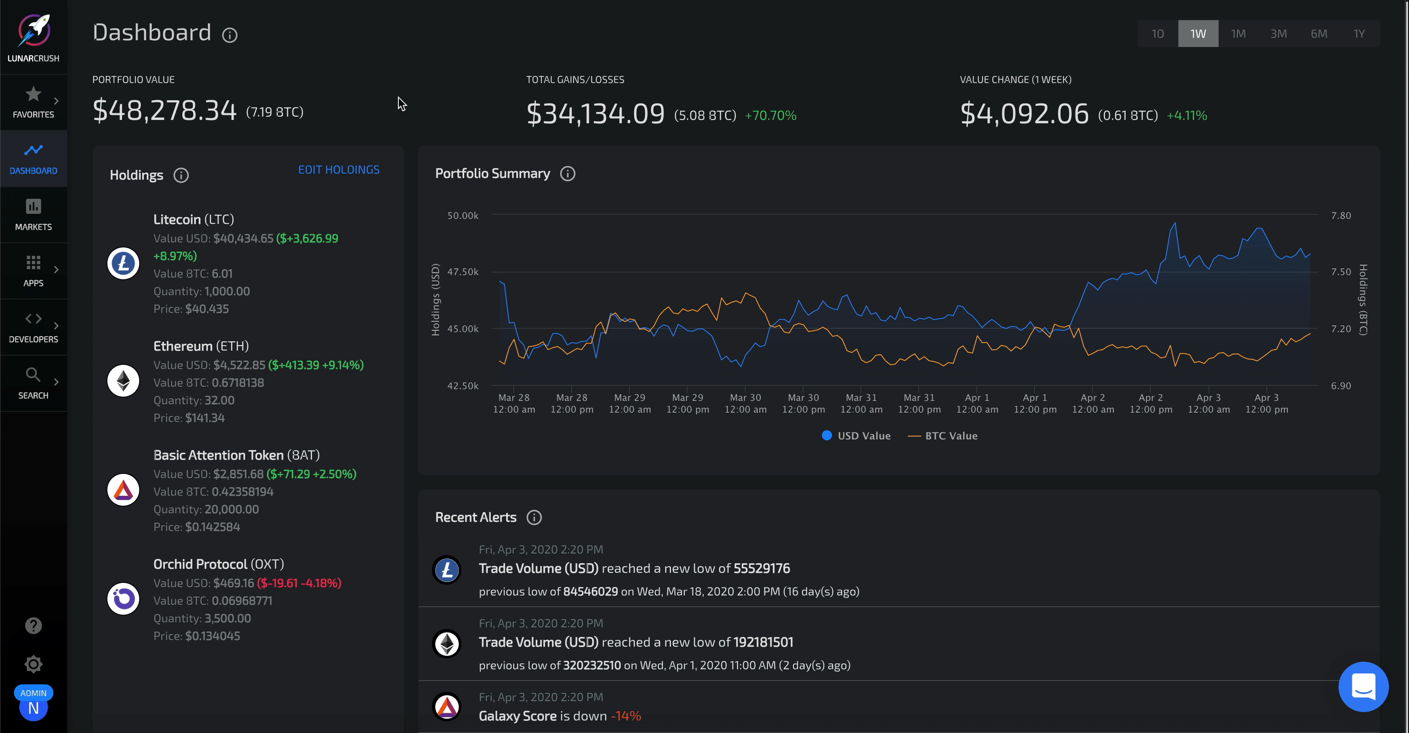Open Basic Attention Token (BAT) holding name
The width and height of the screenshot is (1409, 733).
click(236, 455)
